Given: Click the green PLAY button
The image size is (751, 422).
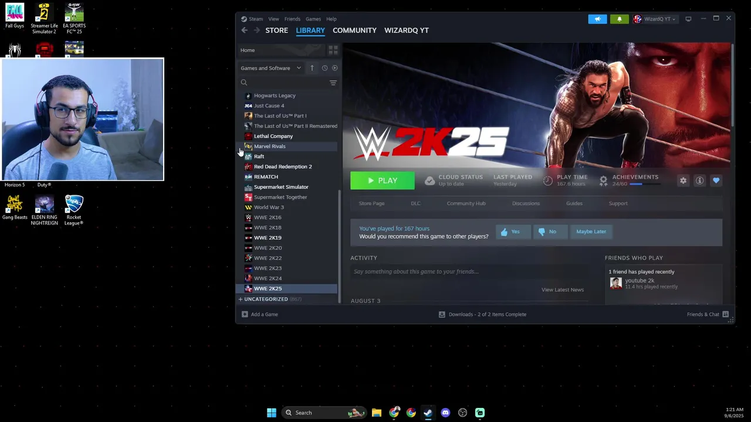Looking at the screenshot, I should (383, 181).
